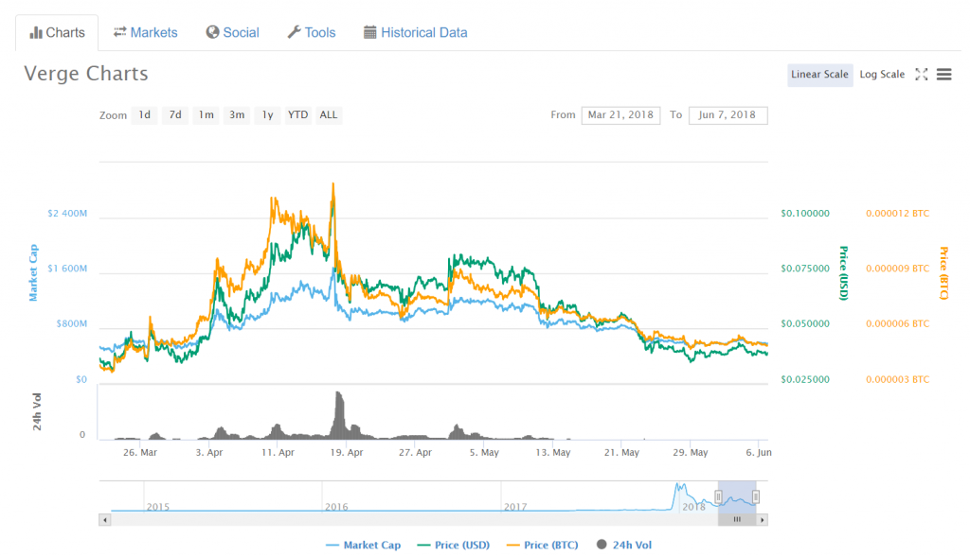Click the 0.000006 BTC axis label
The height and width of the screenshot is (556, 970).
pyautogui.click(x=898, y=323)
